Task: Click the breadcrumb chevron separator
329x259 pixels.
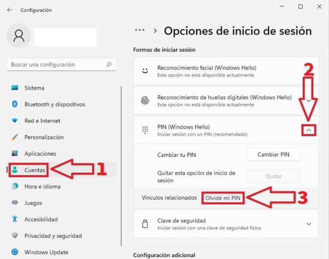Action: point(155,31)
